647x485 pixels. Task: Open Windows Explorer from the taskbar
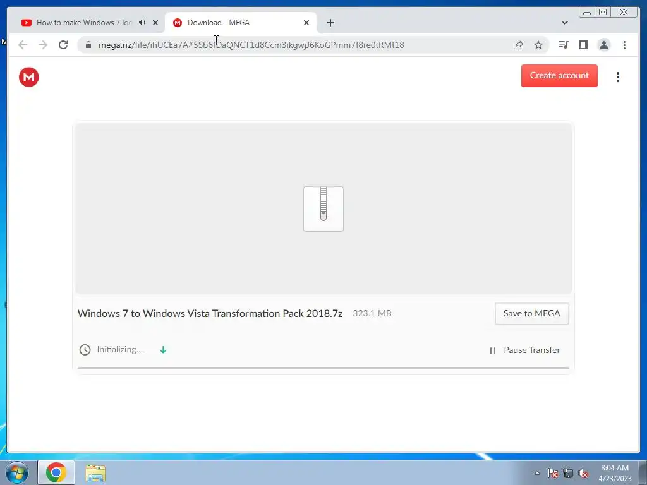coord(95,472)
